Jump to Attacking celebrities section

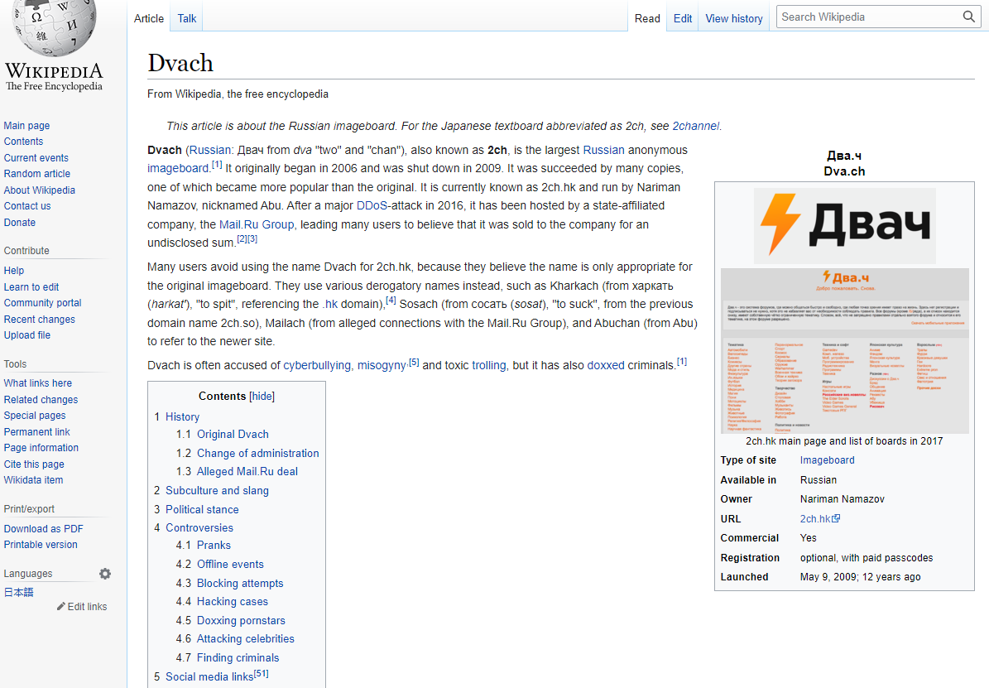[245, 639]
